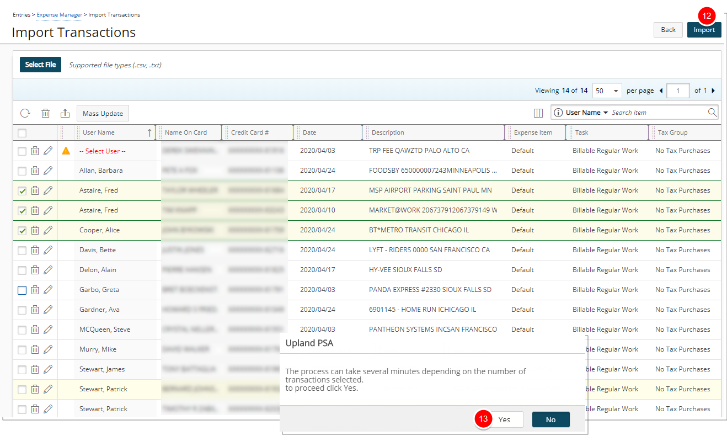
Task: Click the page number input field
Action: tap(678, 91)
